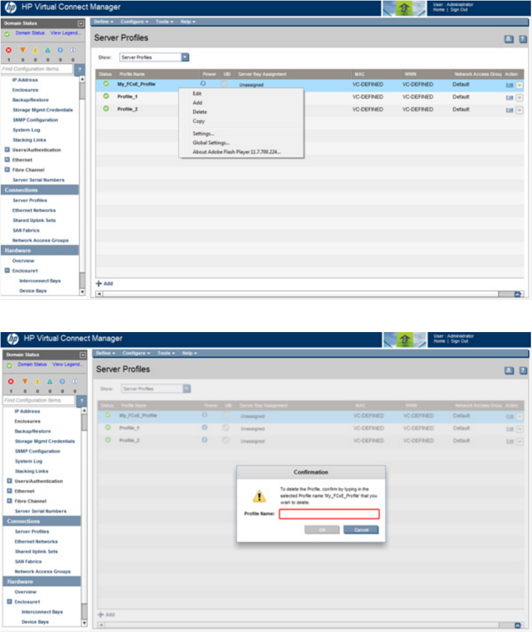
Task: Click the red critical status icon, lower screenshot
Action: coord(11,381)
